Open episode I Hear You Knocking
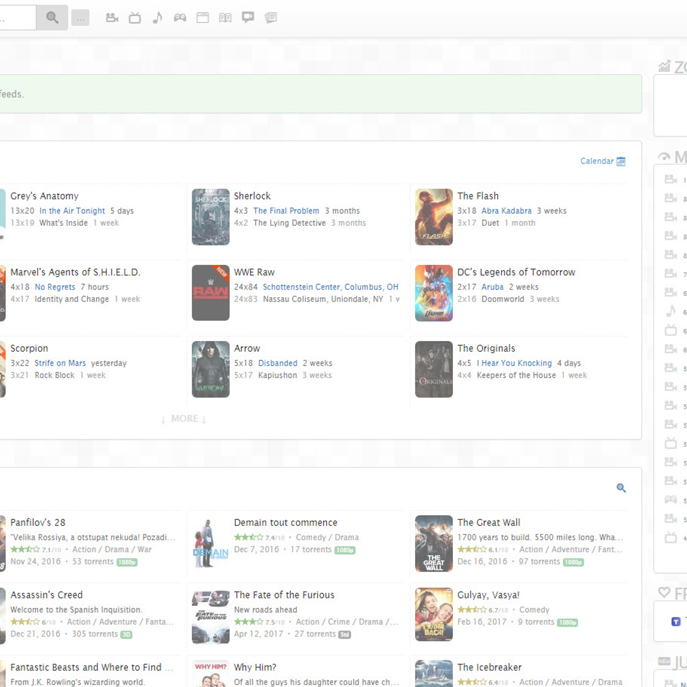 pos(514,363)
